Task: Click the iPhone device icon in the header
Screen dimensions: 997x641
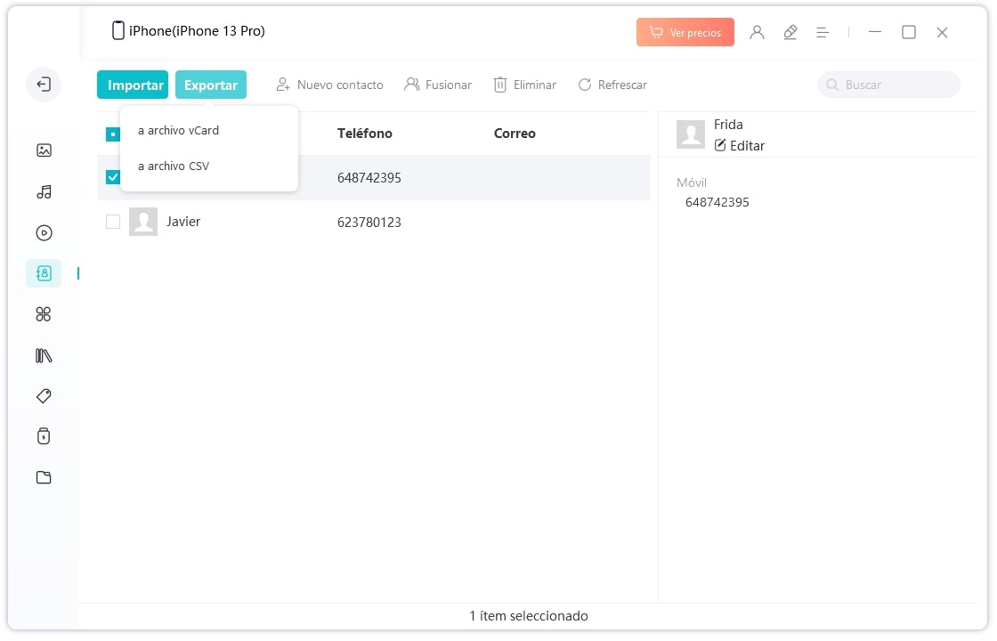Action: pos(118,30)
